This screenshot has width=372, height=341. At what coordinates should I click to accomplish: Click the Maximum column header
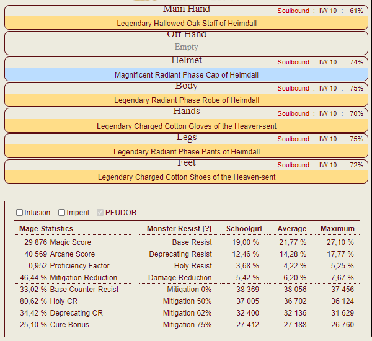337,229
